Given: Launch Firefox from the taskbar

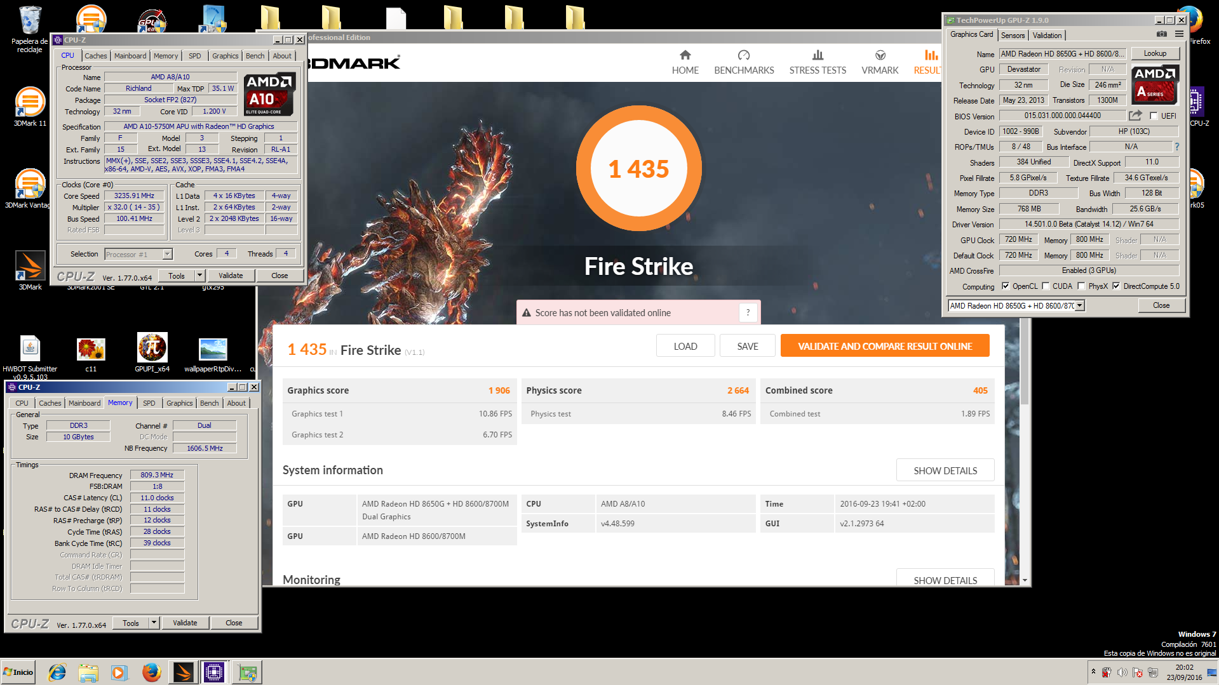Looking at the screenshot, I should 151,672.
